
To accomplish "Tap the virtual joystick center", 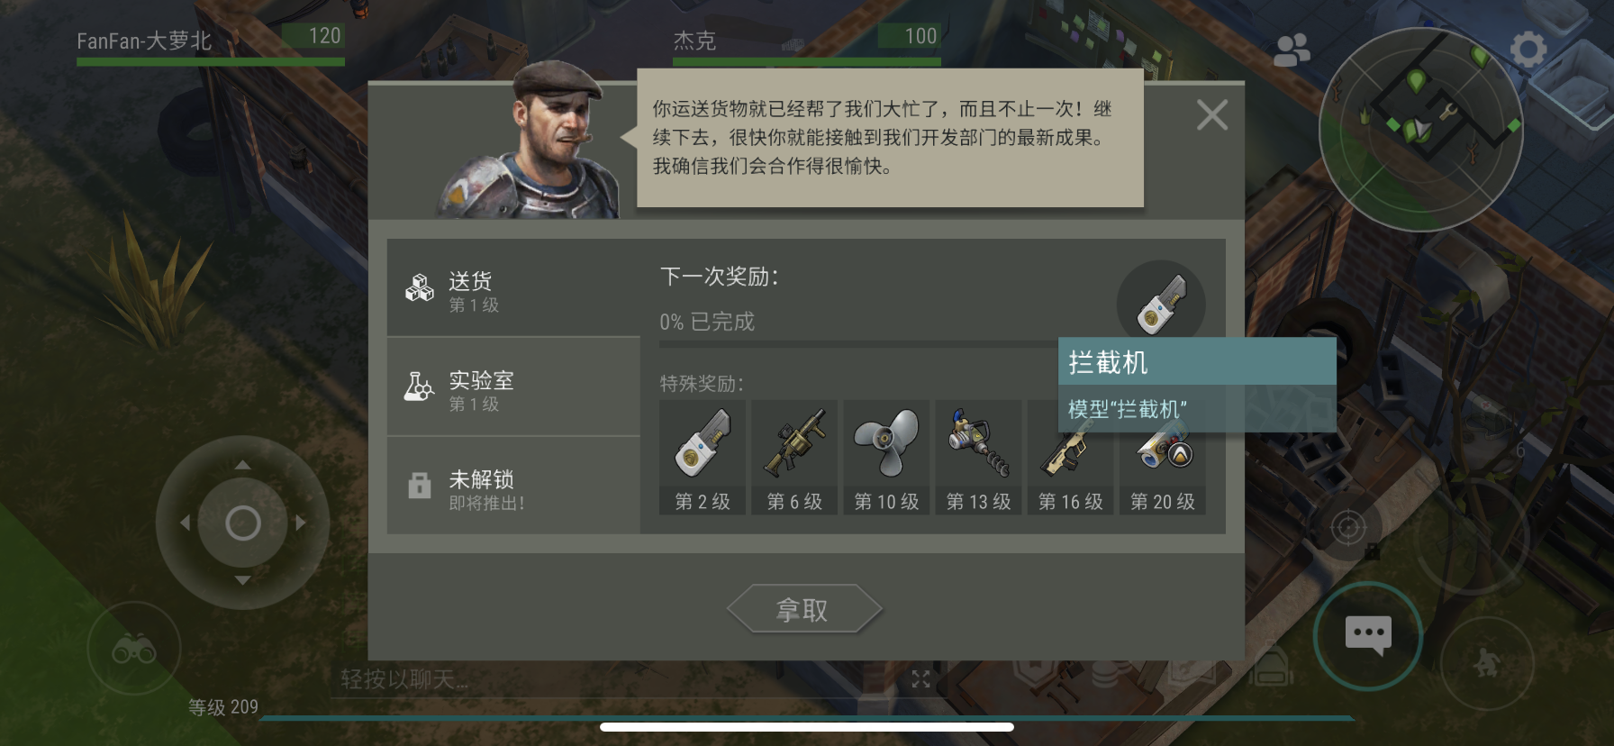I will [242, 523].
